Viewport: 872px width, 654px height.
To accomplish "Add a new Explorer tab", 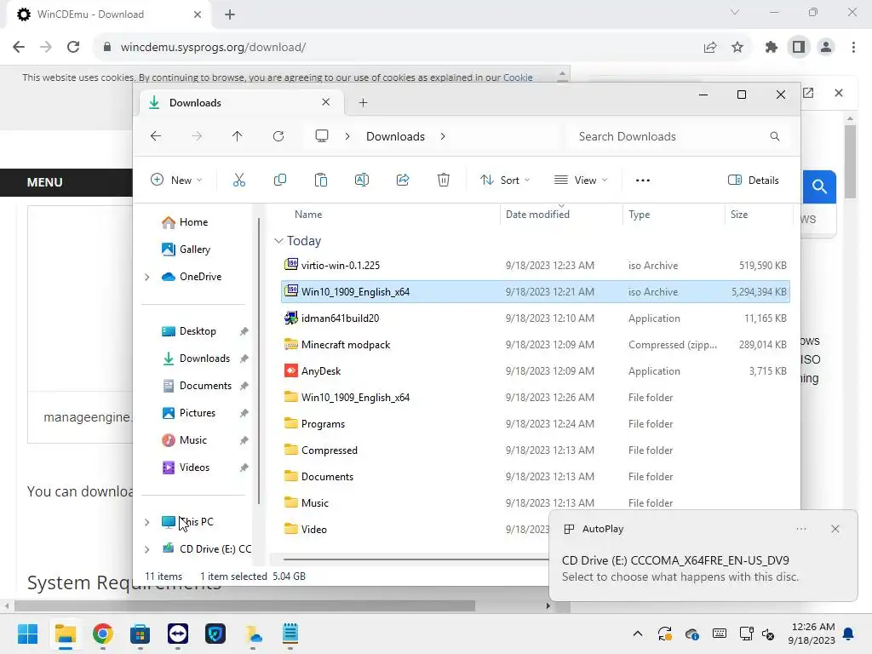I will coord(363,103).
